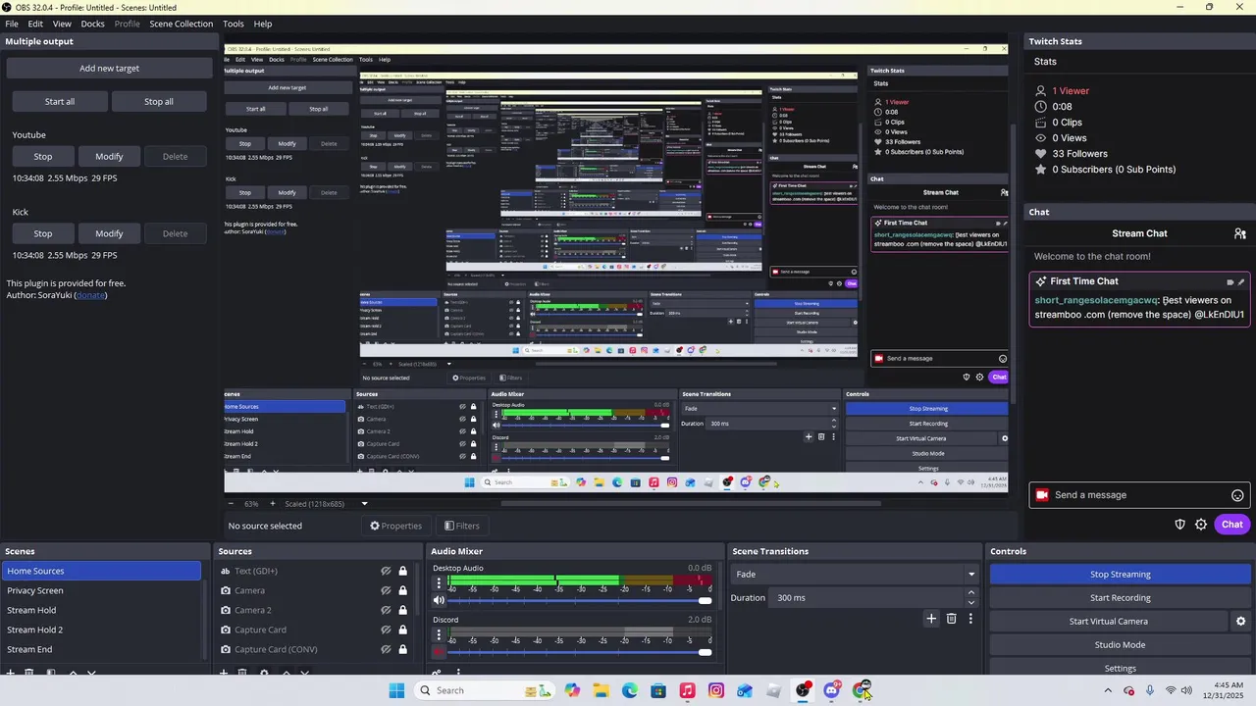This screenshot has width=1256, height=706.
Task: Show hidden system tray icons
Action: (x=1108, y=690)
